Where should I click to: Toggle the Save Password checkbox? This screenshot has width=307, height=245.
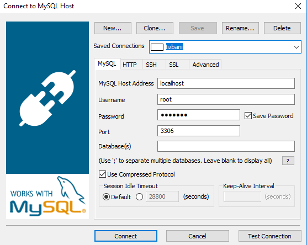(248, 116)
